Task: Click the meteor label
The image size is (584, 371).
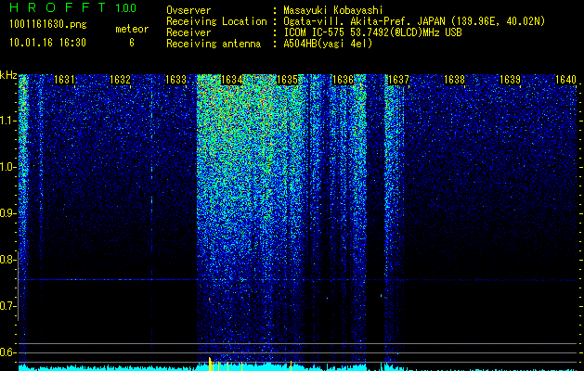Action: click(x=132, y=29)
